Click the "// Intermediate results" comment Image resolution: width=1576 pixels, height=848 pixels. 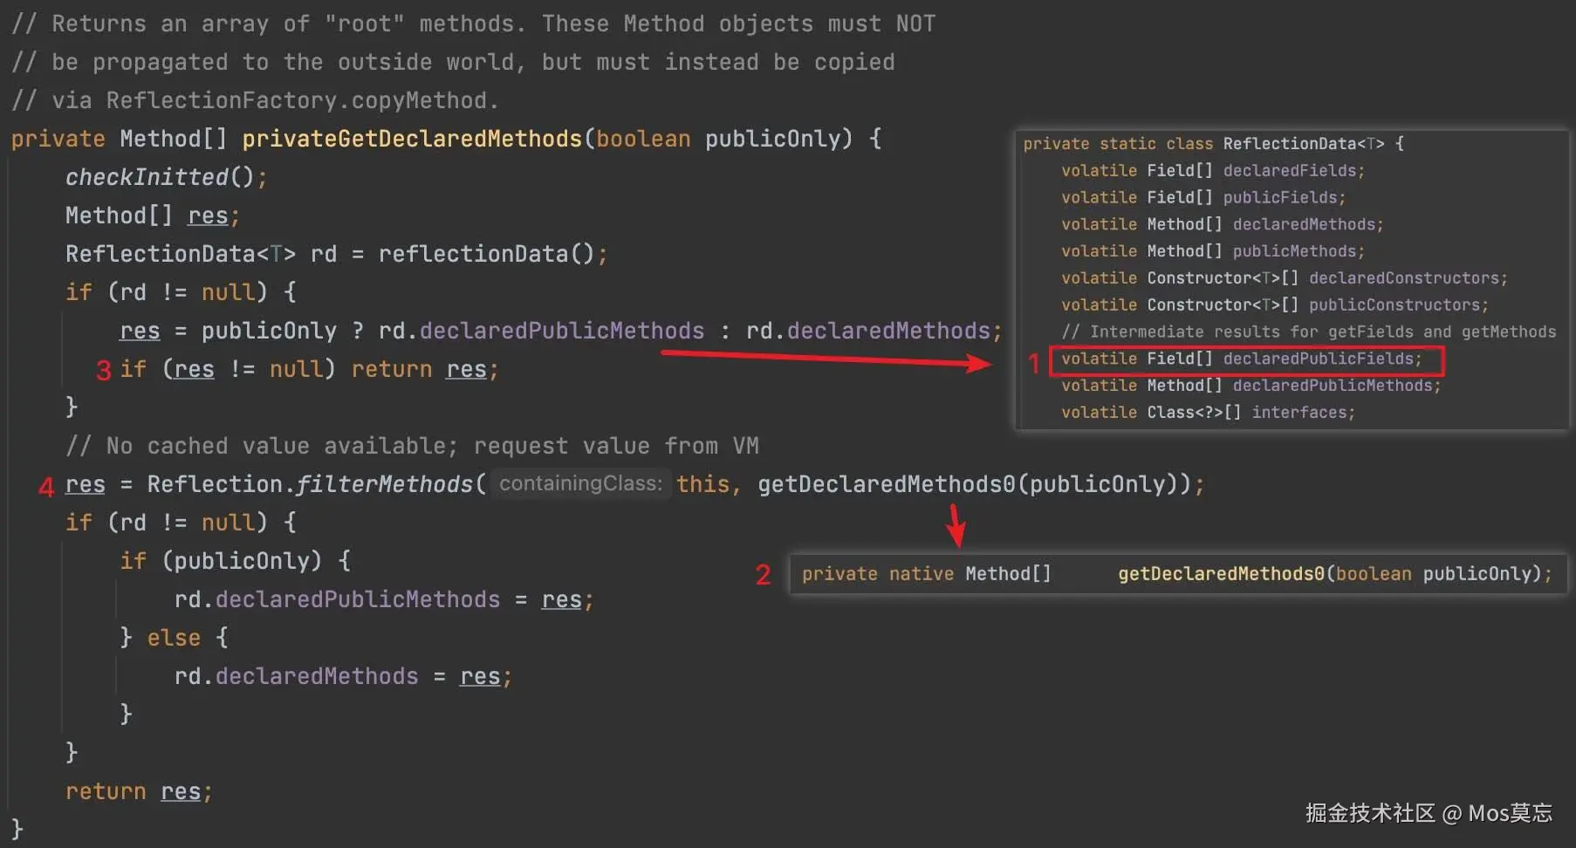[1309, 332]
